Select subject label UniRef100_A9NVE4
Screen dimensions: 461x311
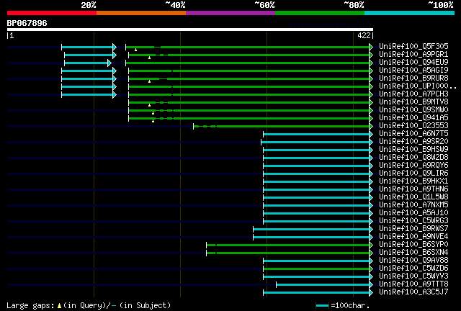pyautogui.click(x=413, y=237)
